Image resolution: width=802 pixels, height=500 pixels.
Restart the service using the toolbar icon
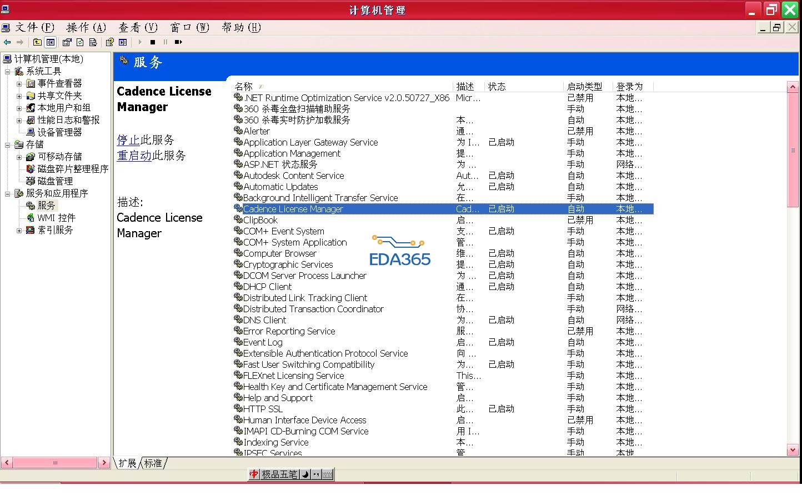click(178, 42)
